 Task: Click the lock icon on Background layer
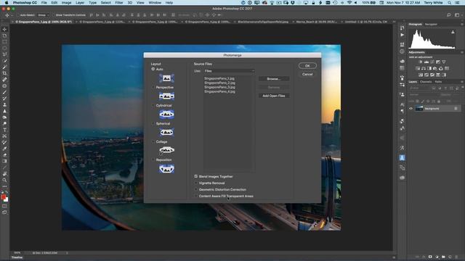(x=456, y=109)
